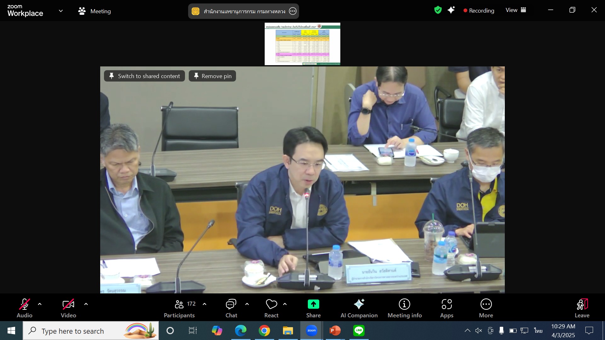Leave the meeting
605x340 pixels.
[582, 307]
